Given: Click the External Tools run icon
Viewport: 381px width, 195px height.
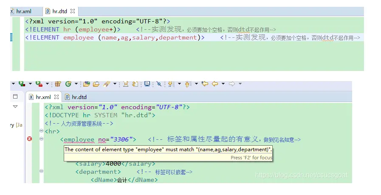Looking at the screenshot, I should tap(39, 84).
